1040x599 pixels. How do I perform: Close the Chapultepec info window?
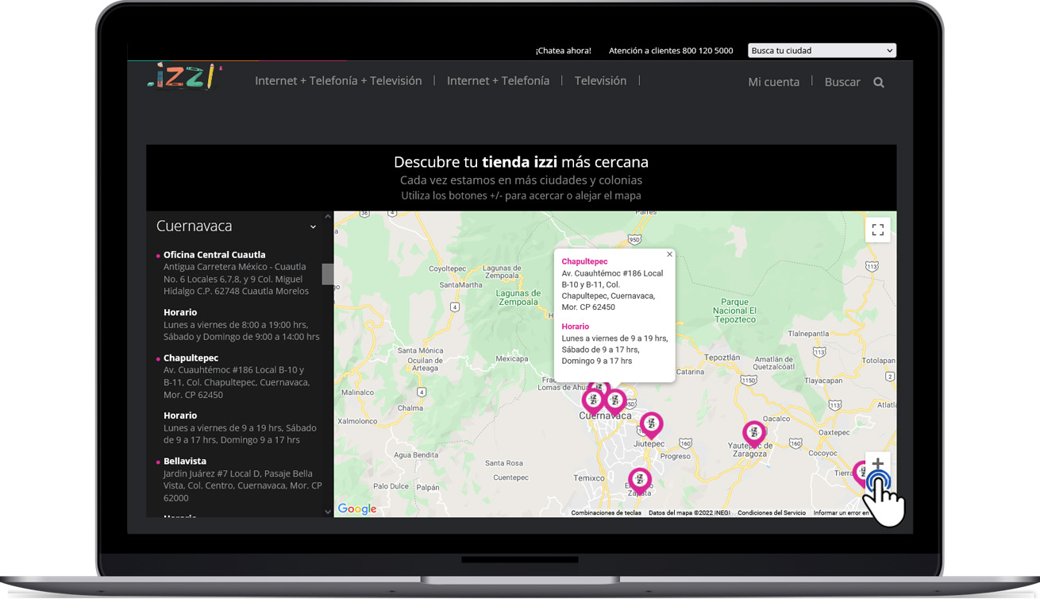(x=669, y=254)
